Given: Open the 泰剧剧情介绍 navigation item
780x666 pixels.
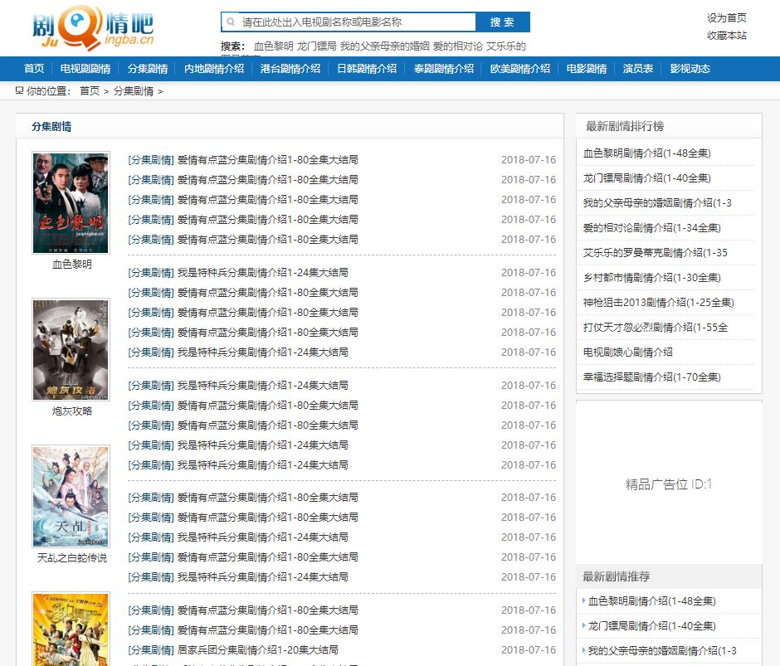Looking at the screenshot, I should tap(444, 69).
